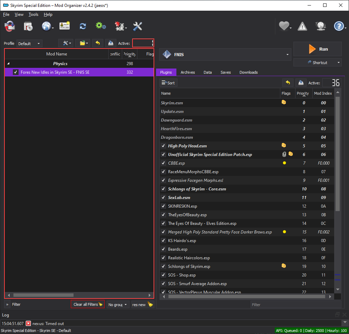Click the plugin list vertical scrollbar
This screenshot has width=349, height=334.
pos(337,154)
